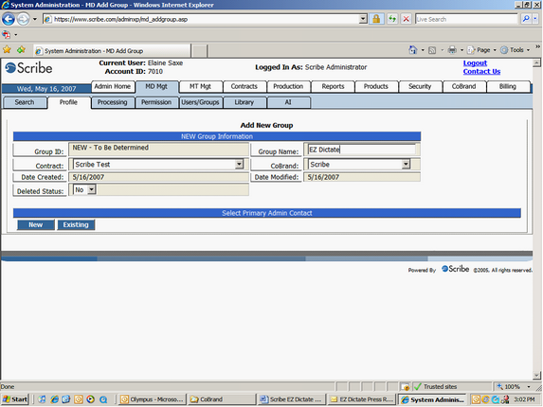Open the Reports tab

click(333, 86)
